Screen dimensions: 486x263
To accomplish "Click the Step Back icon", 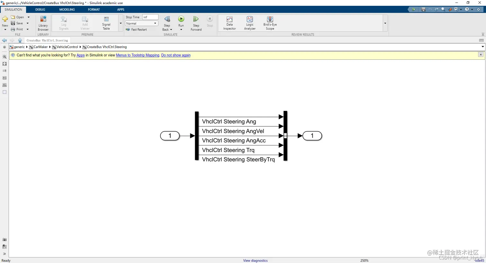I will 167,19.
